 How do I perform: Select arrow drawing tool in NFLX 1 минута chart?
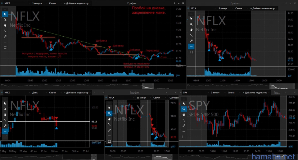coord(5,37)
